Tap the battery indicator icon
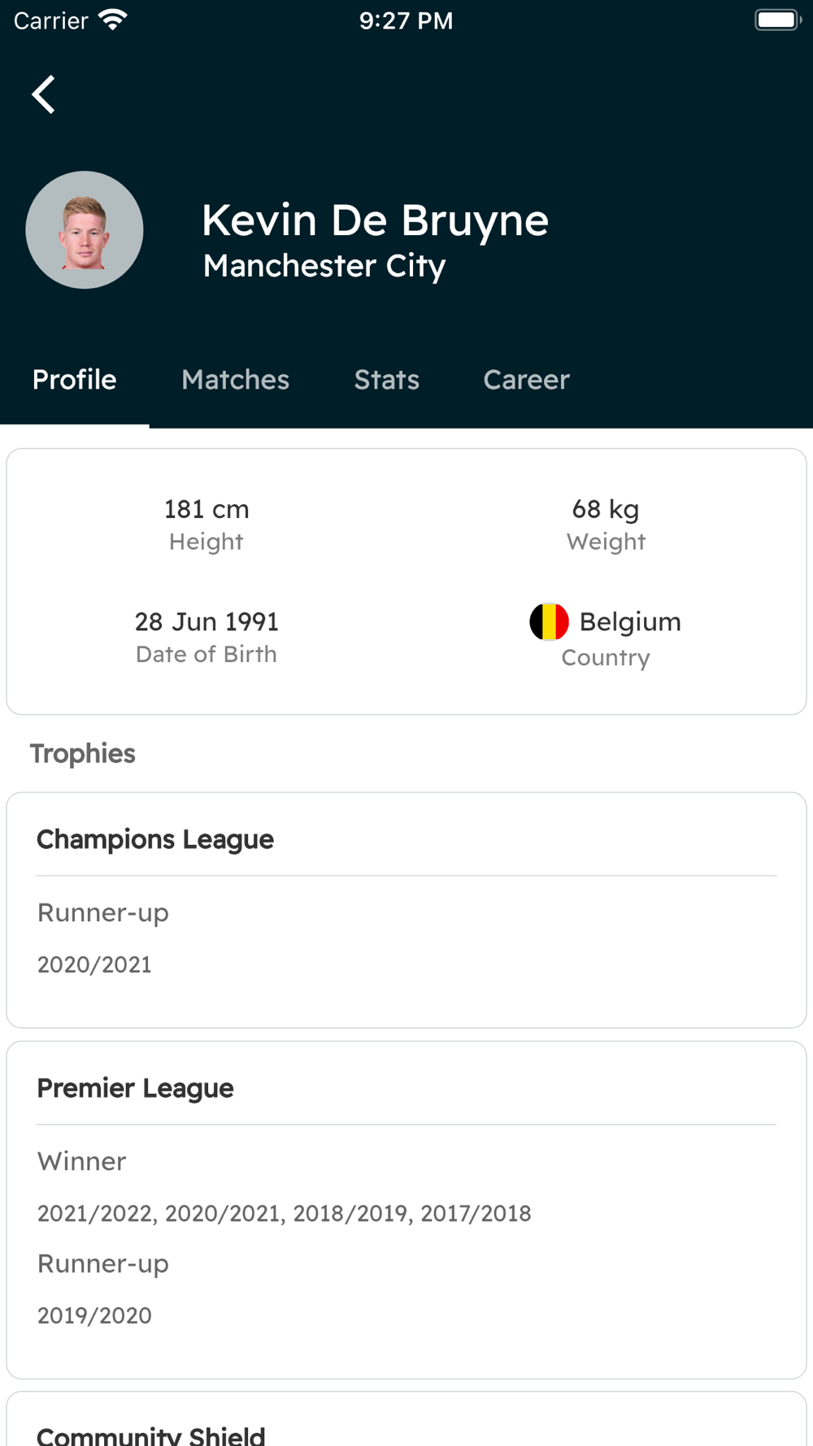Viewport: 813px width, 1446px height. pos(777,20)
